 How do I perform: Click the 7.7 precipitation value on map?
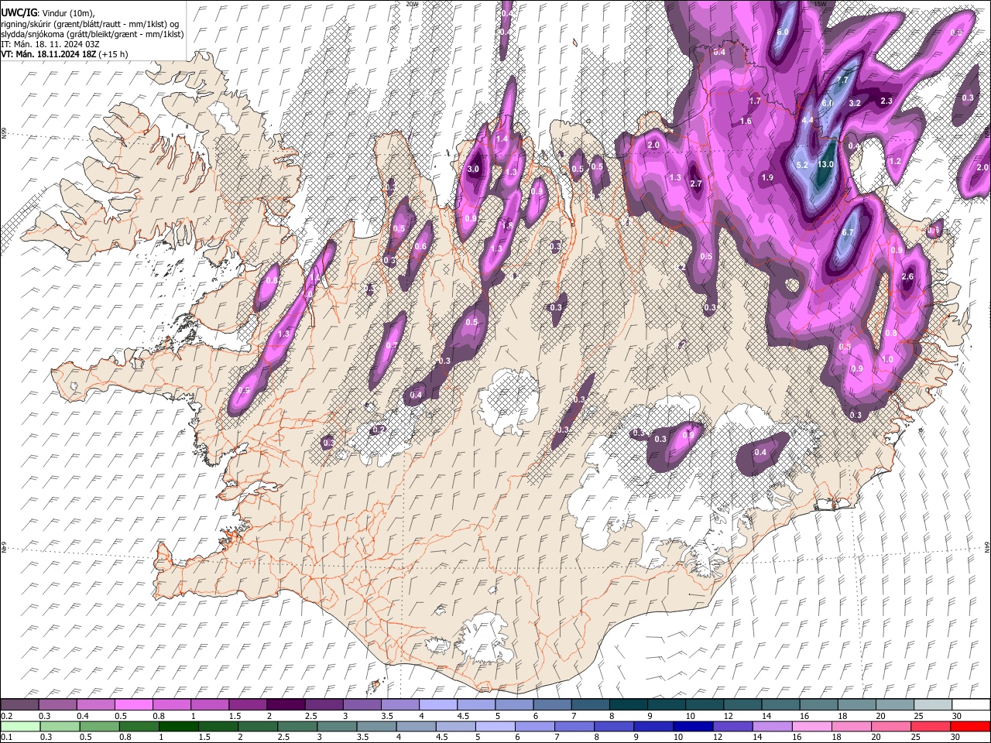[x=843, y=80]
